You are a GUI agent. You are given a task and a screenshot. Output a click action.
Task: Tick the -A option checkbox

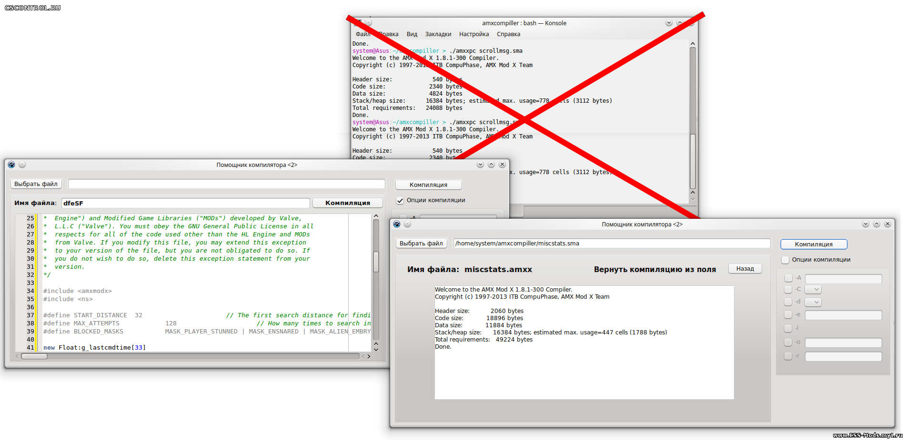pyautogui.click(x=788, y=278)
